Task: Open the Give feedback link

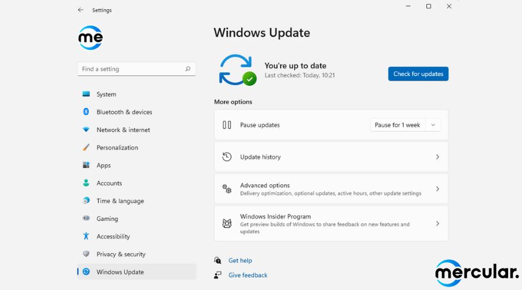Action: (x=248, y=275)
